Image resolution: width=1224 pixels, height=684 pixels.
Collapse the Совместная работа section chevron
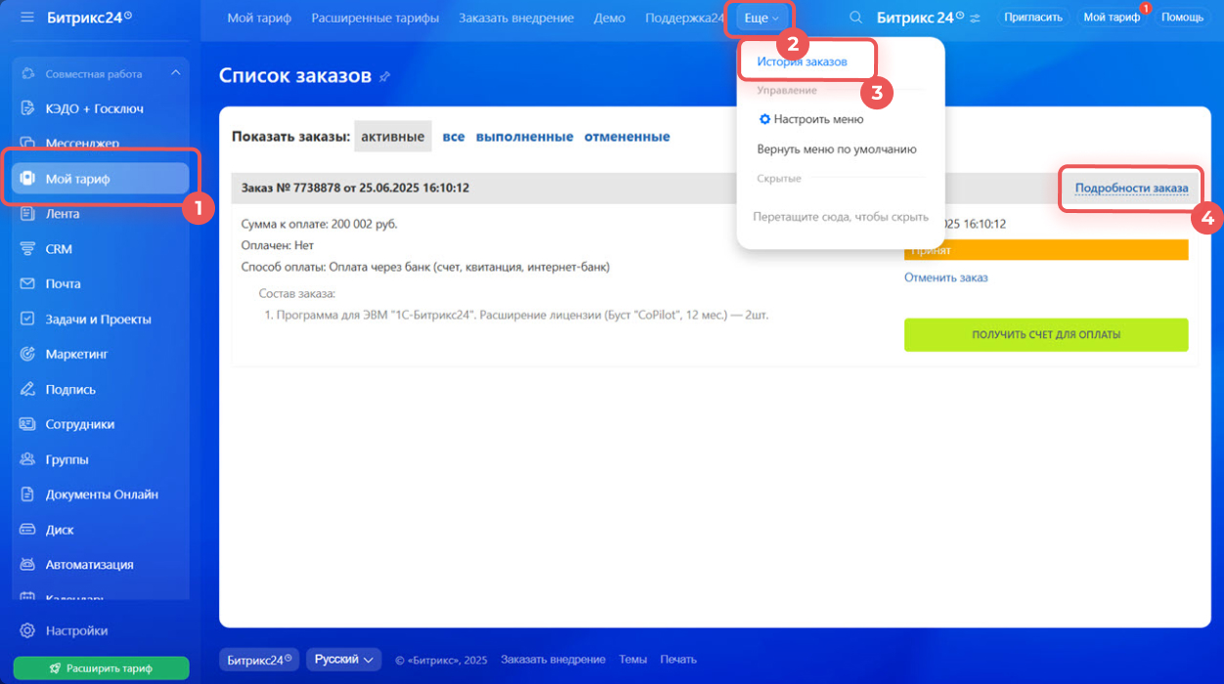[x=176, y=73]
